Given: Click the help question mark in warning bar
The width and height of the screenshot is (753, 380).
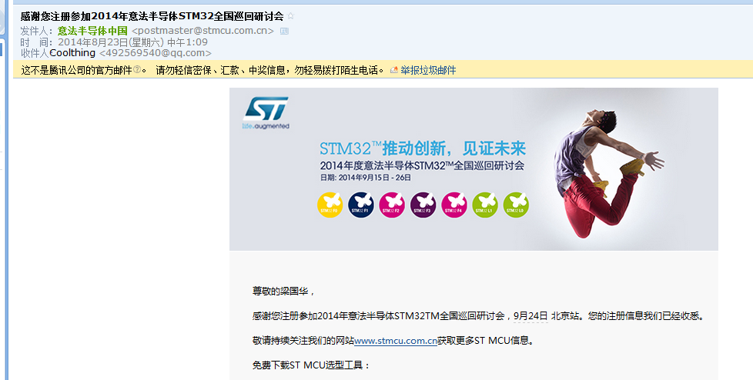Looking at the screenshot, I should [x=137, y=70].
